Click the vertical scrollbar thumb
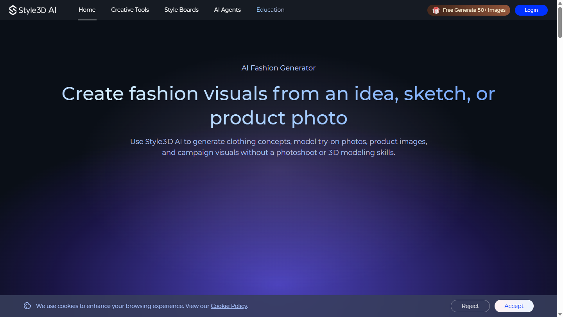This screenshot has width=563, height=317. click(560, 22)
